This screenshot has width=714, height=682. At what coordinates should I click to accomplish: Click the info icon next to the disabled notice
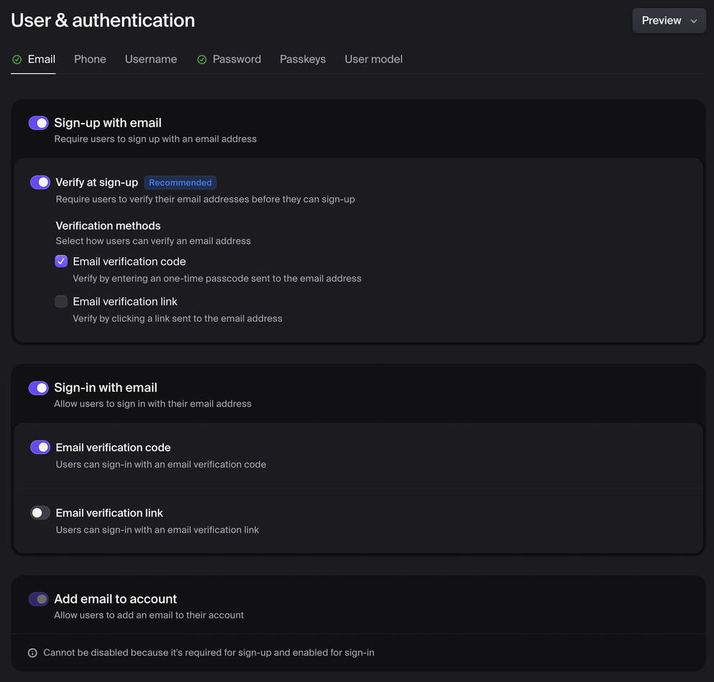pyautogui.click(x=32, y=652)
